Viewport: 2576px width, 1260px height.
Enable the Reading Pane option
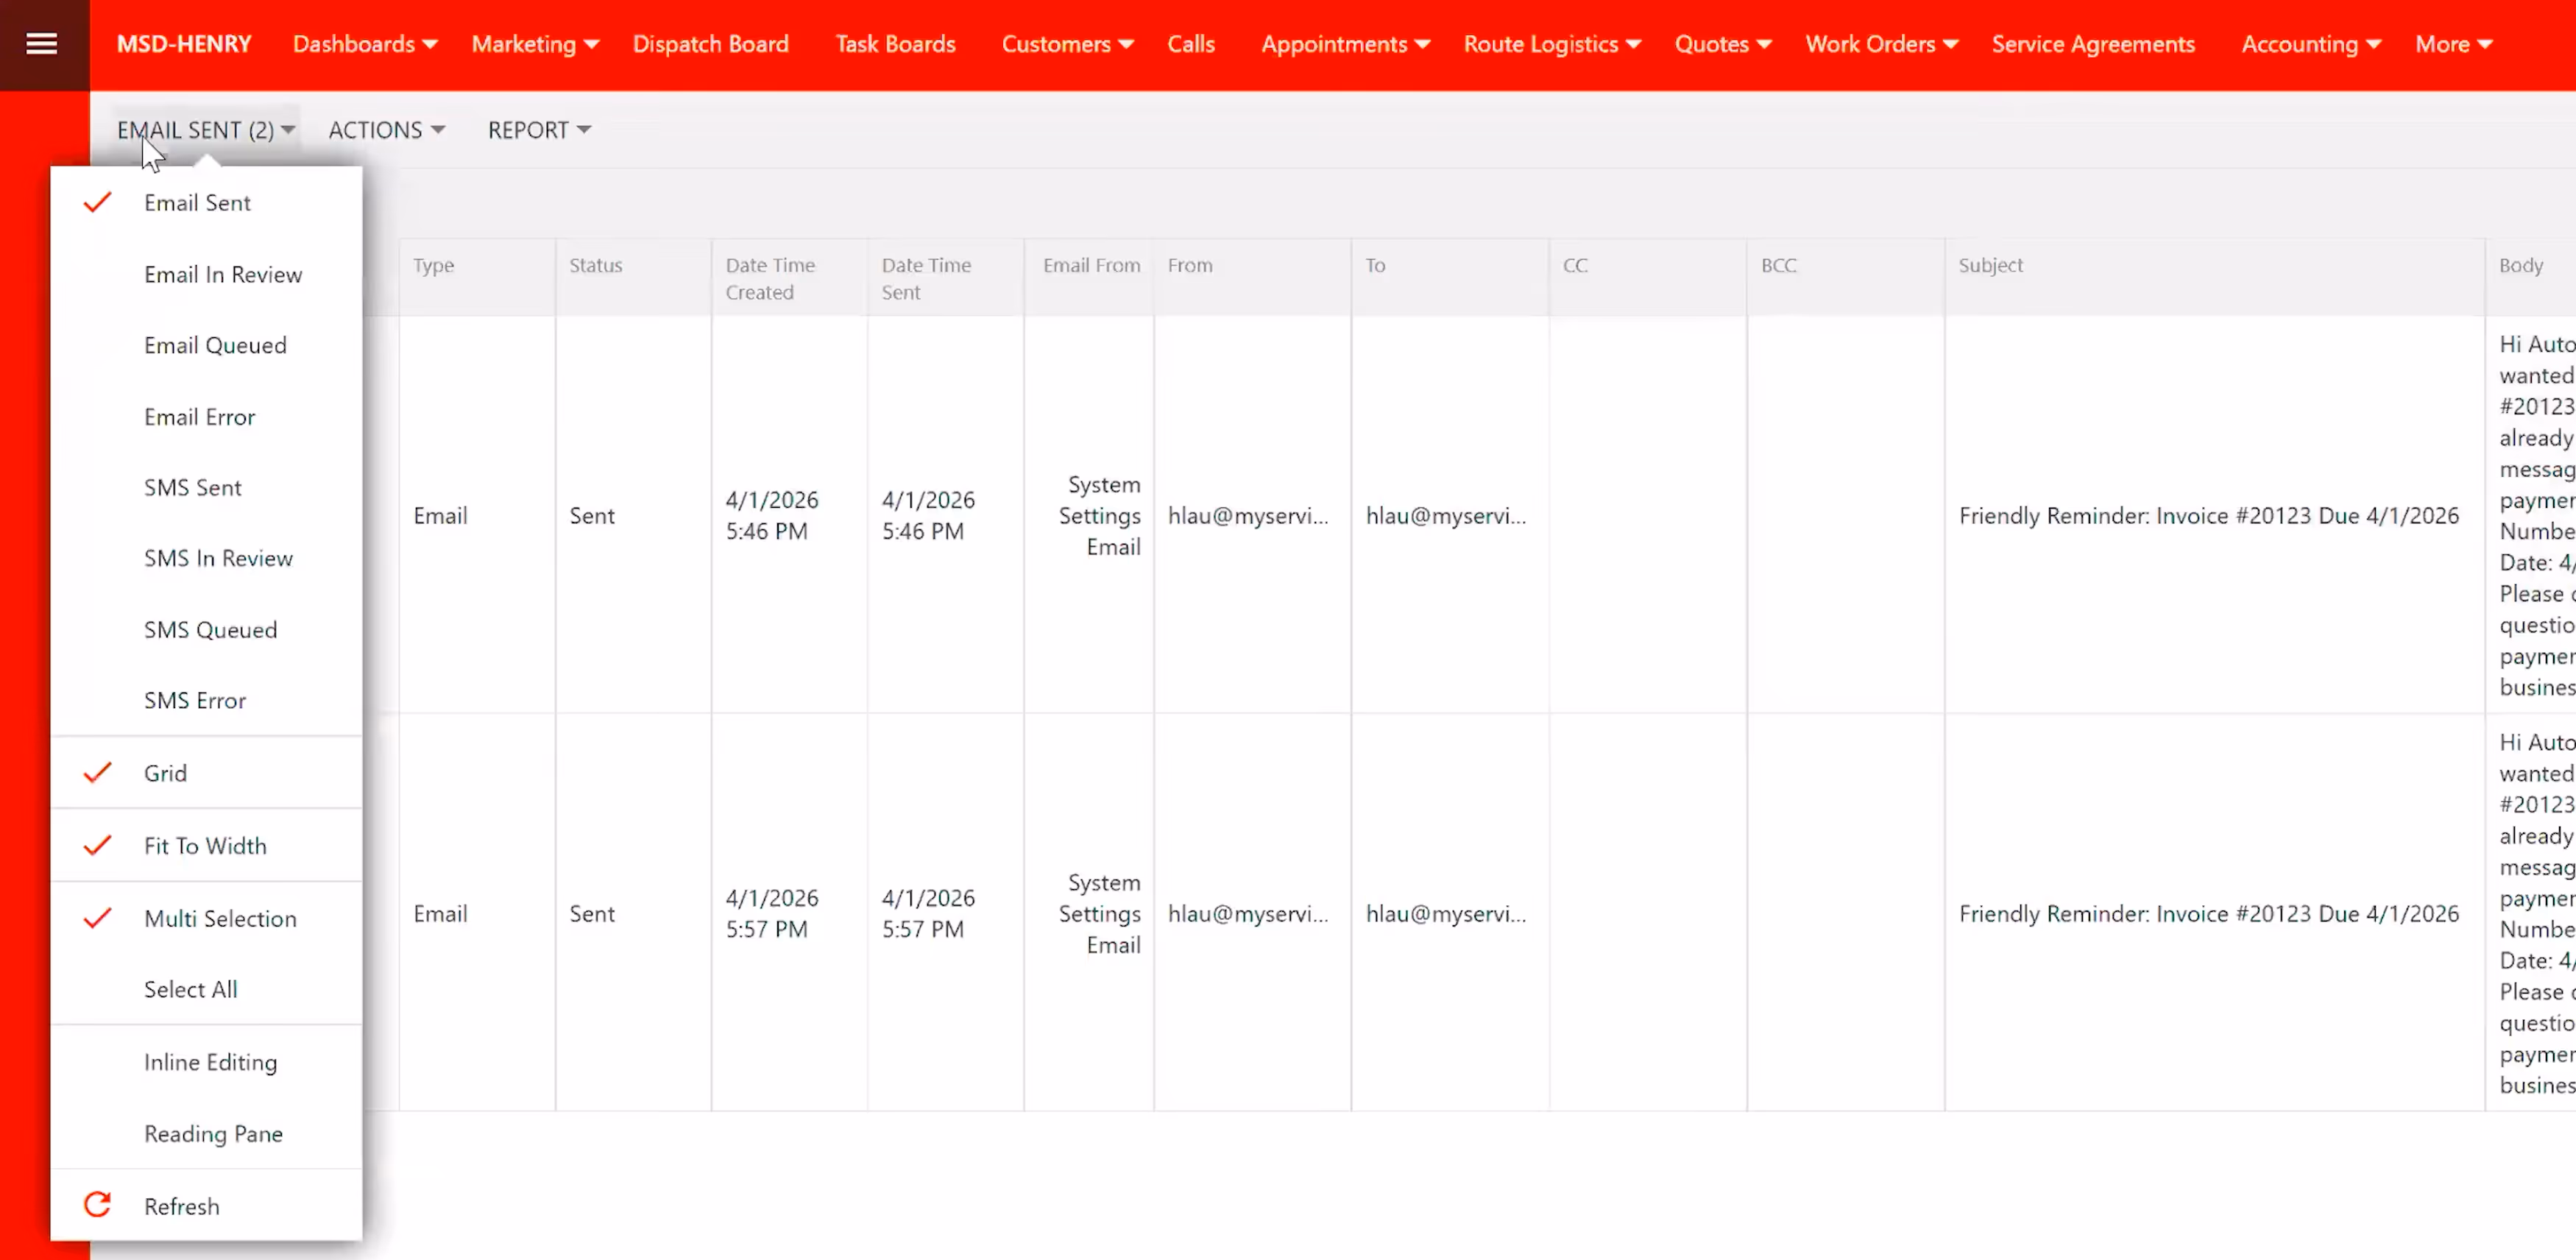213,1133
